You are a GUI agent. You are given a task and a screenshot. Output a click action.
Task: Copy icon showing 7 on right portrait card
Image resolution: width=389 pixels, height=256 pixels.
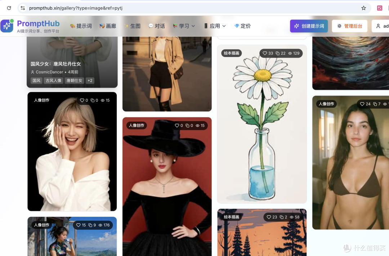[375, 104]
